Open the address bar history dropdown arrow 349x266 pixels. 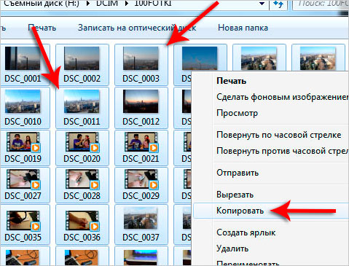(262, 4)
